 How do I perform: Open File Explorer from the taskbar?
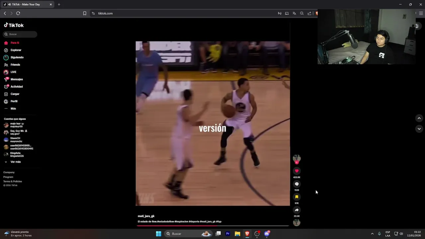(237, 234)
